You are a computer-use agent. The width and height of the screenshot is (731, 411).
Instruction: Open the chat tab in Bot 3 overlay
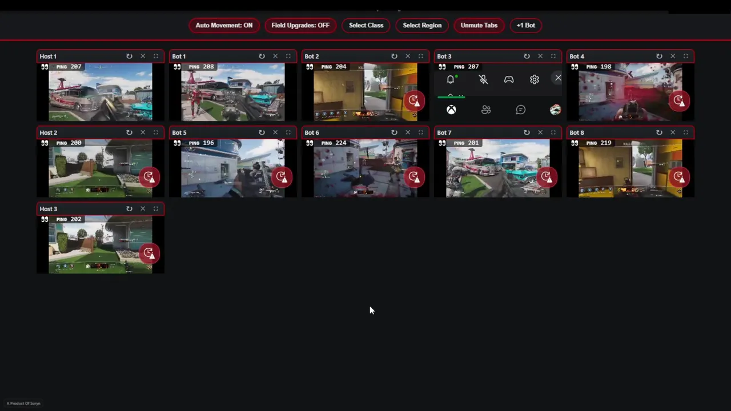(x=521, y=110)
